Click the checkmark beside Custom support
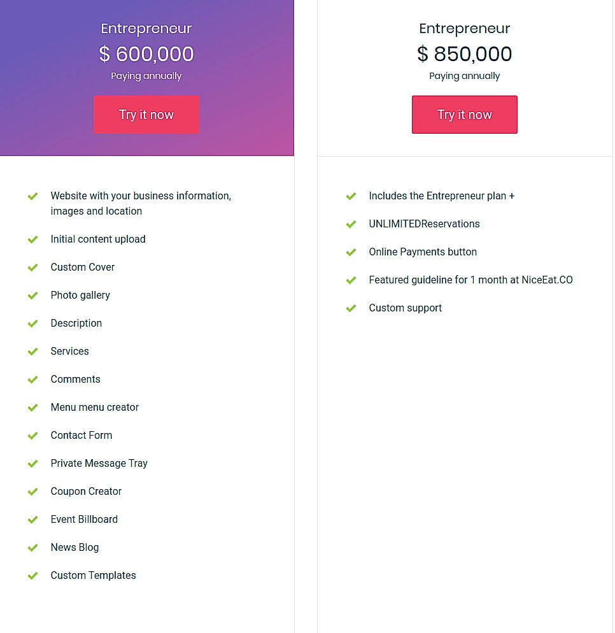 point(351,308)
